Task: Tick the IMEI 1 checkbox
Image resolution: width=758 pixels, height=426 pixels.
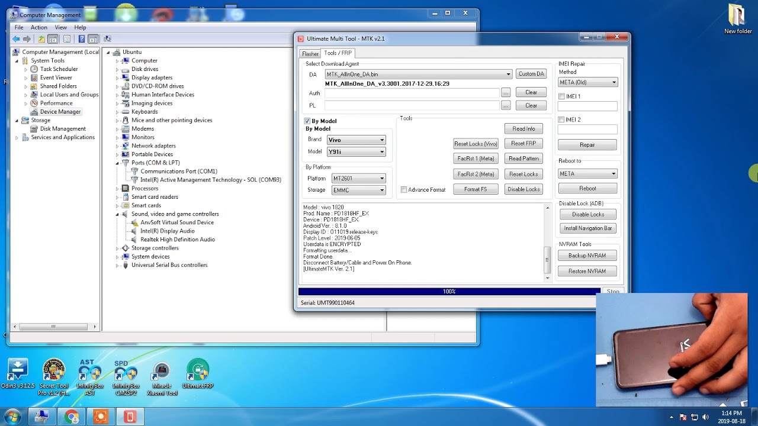Action: click(x=561, y=96)
